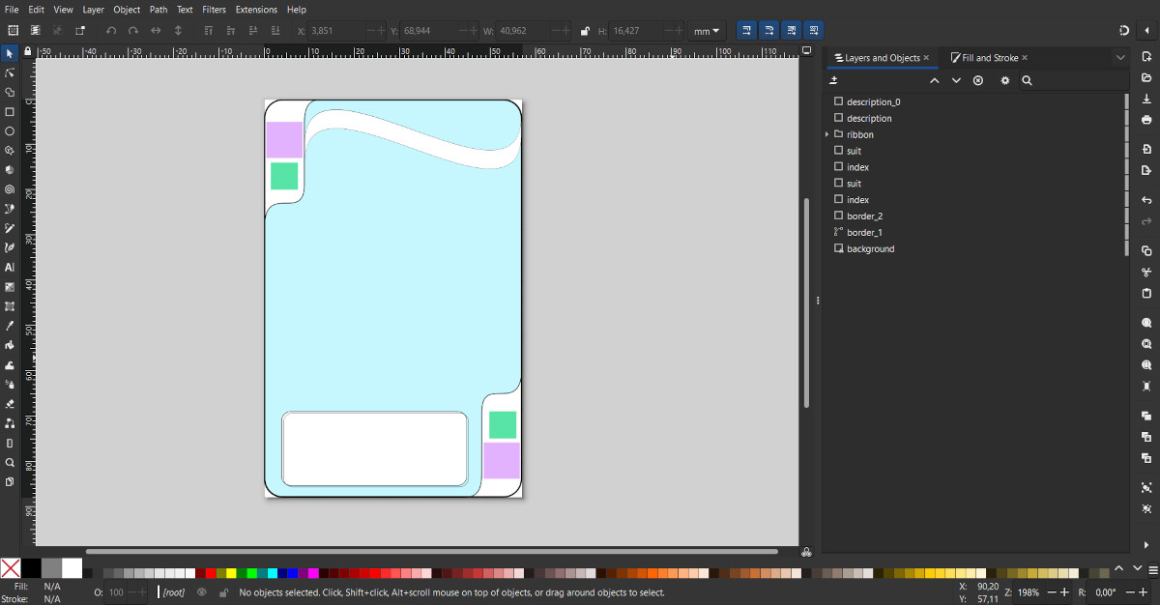Toggle root layer visibility eye icon

202,592
